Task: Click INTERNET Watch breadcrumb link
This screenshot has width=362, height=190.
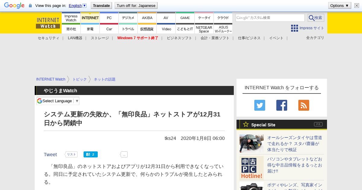Action: (x=51, y=79)
